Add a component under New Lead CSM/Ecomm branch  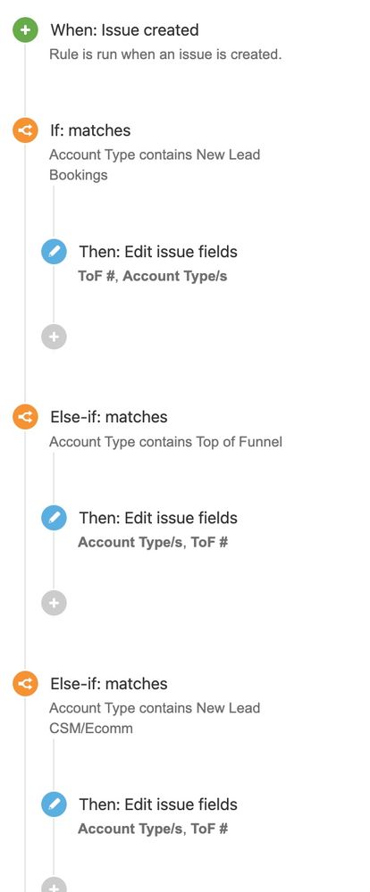55,885
